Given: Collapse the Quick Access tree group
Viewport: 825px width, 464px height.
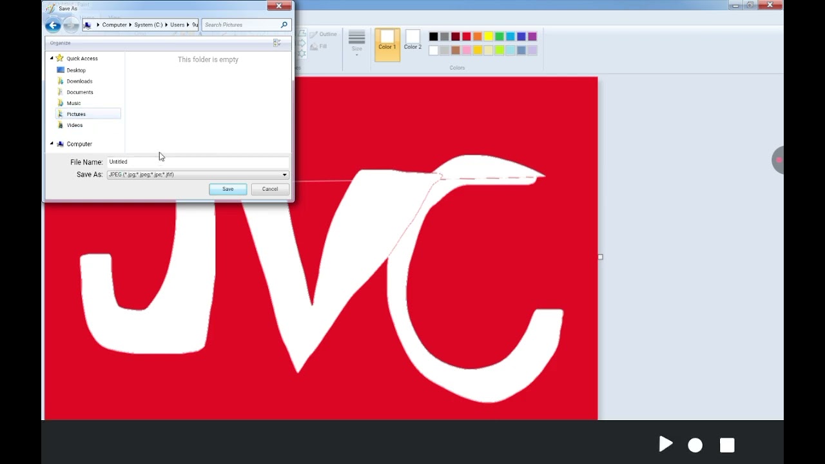Looking at the screenshot, I should click(52, 58).
